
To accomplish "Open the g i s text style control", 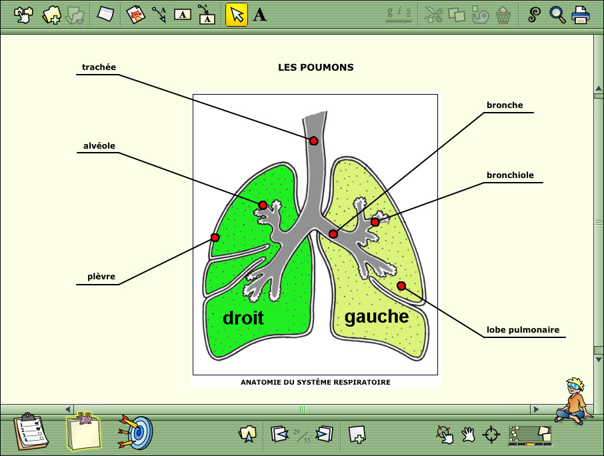I will (x=399, y=15).
